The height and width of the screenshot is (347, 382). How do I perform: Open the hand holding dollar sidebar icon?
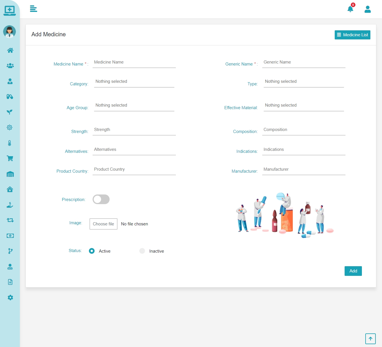pyautogui.click(x=10, y=205)
